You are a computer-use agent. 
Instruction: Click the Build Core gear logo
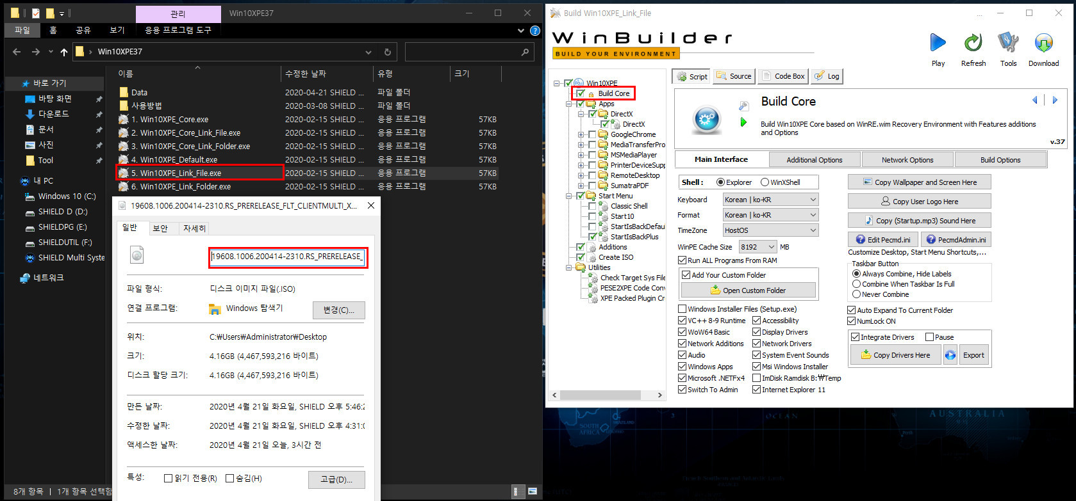pos(706,120)
